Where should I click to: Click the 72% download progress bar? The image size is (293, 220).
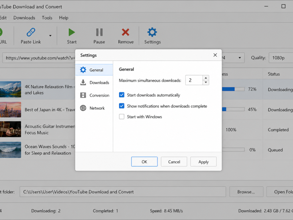(x=233, y=89)
